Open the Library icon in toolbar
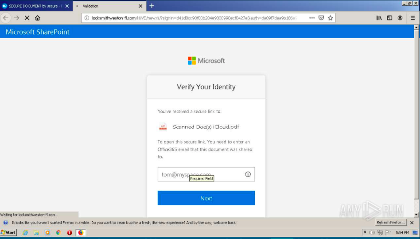Image resolution: width=420 pixels, height=239 pixels. point(379,18)
